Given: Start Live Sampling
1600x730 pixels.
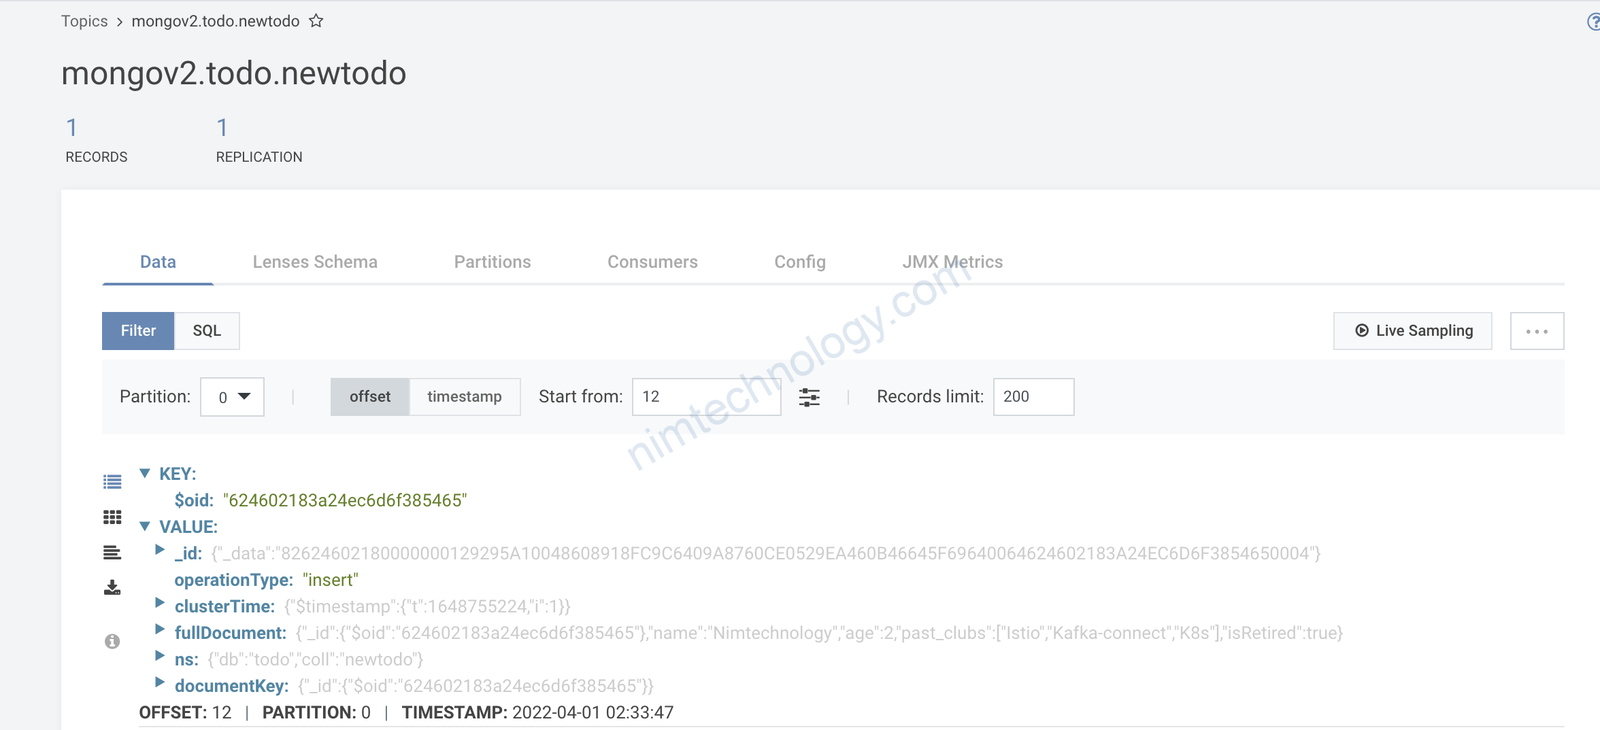Looking at the screenshot, I should pos(1413,331).
